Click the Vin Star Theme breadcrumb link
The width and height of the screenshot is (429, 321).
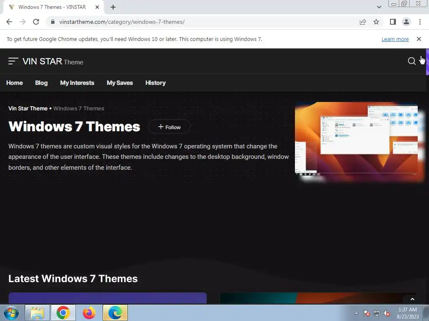point(28,108)
